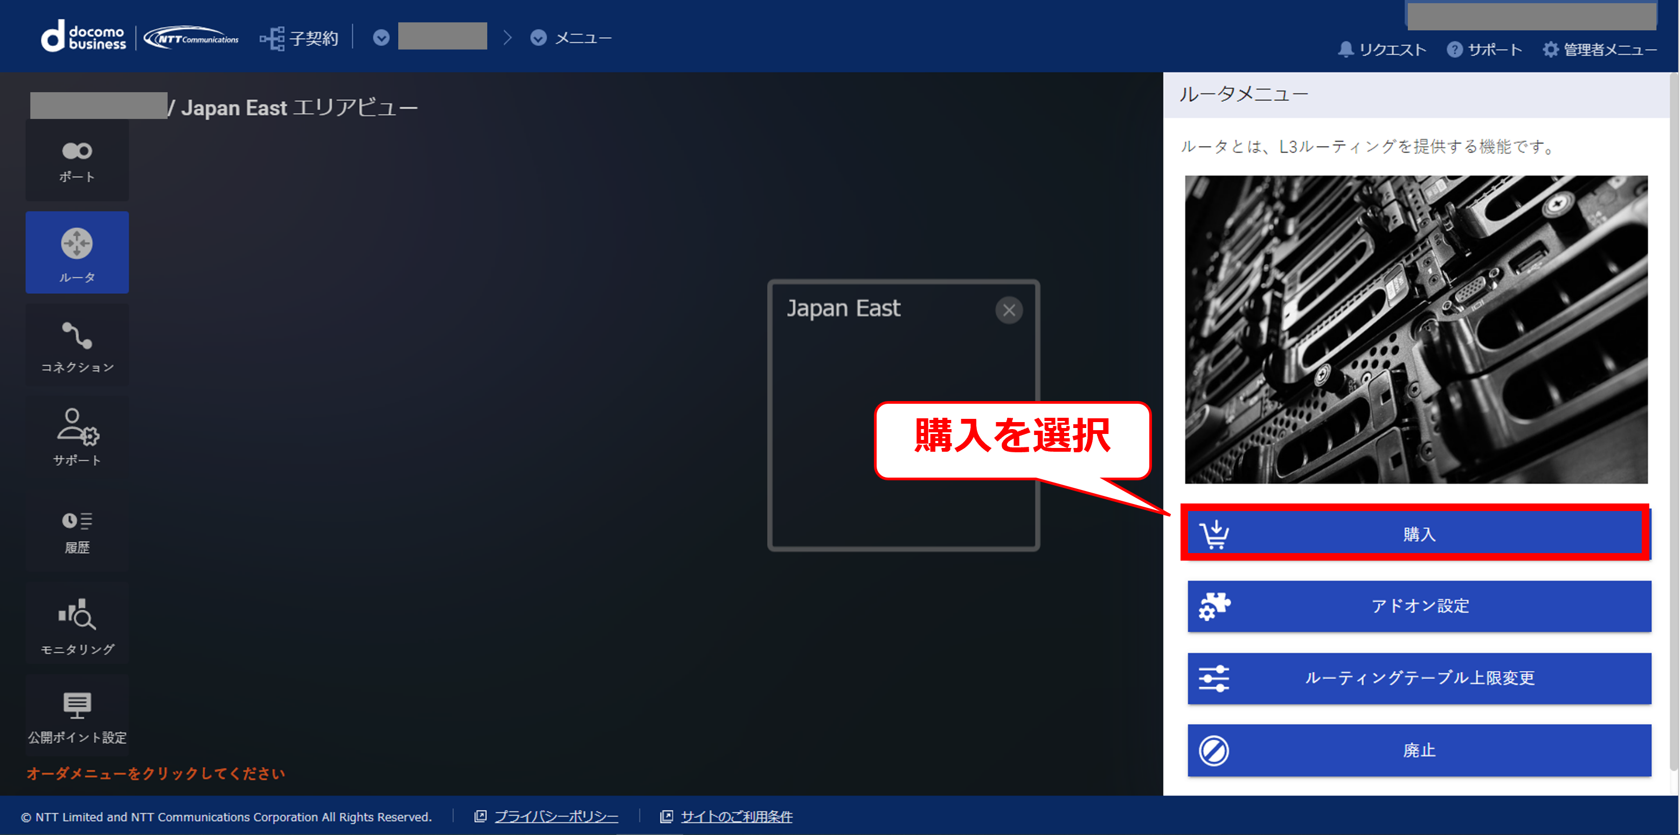Open the コネクション sidebar icon
The height and width of the screenshot is (835, 1680).
click(x=77, y=345)
